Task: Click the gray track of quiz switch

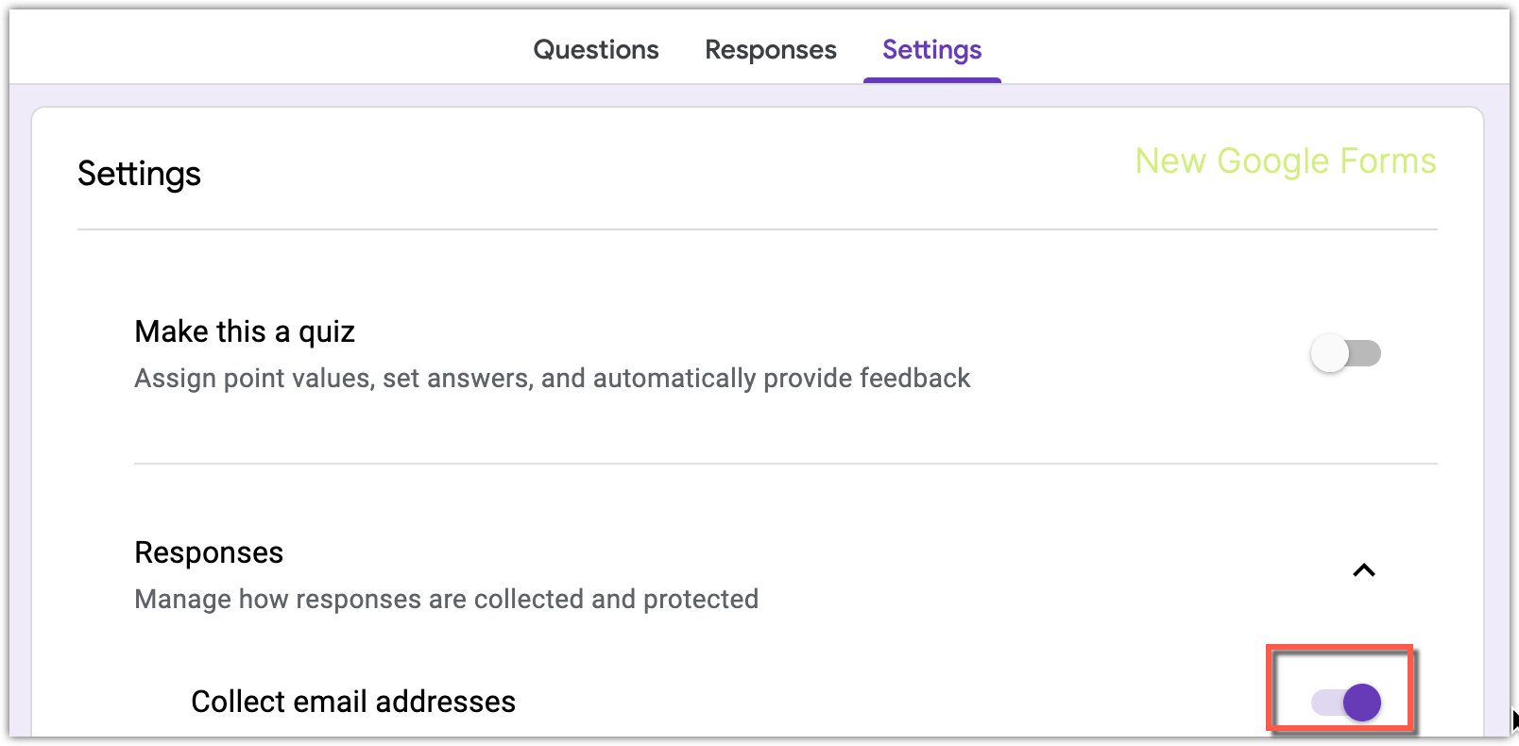Action: tap(1366, 354)
